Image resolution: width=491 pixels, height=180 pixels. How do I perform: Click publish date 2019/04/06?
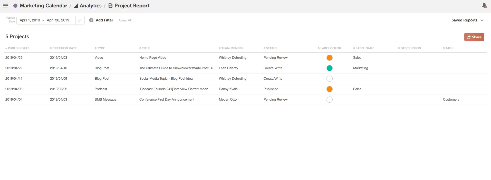pyautogui.click(x=14, y=89)
